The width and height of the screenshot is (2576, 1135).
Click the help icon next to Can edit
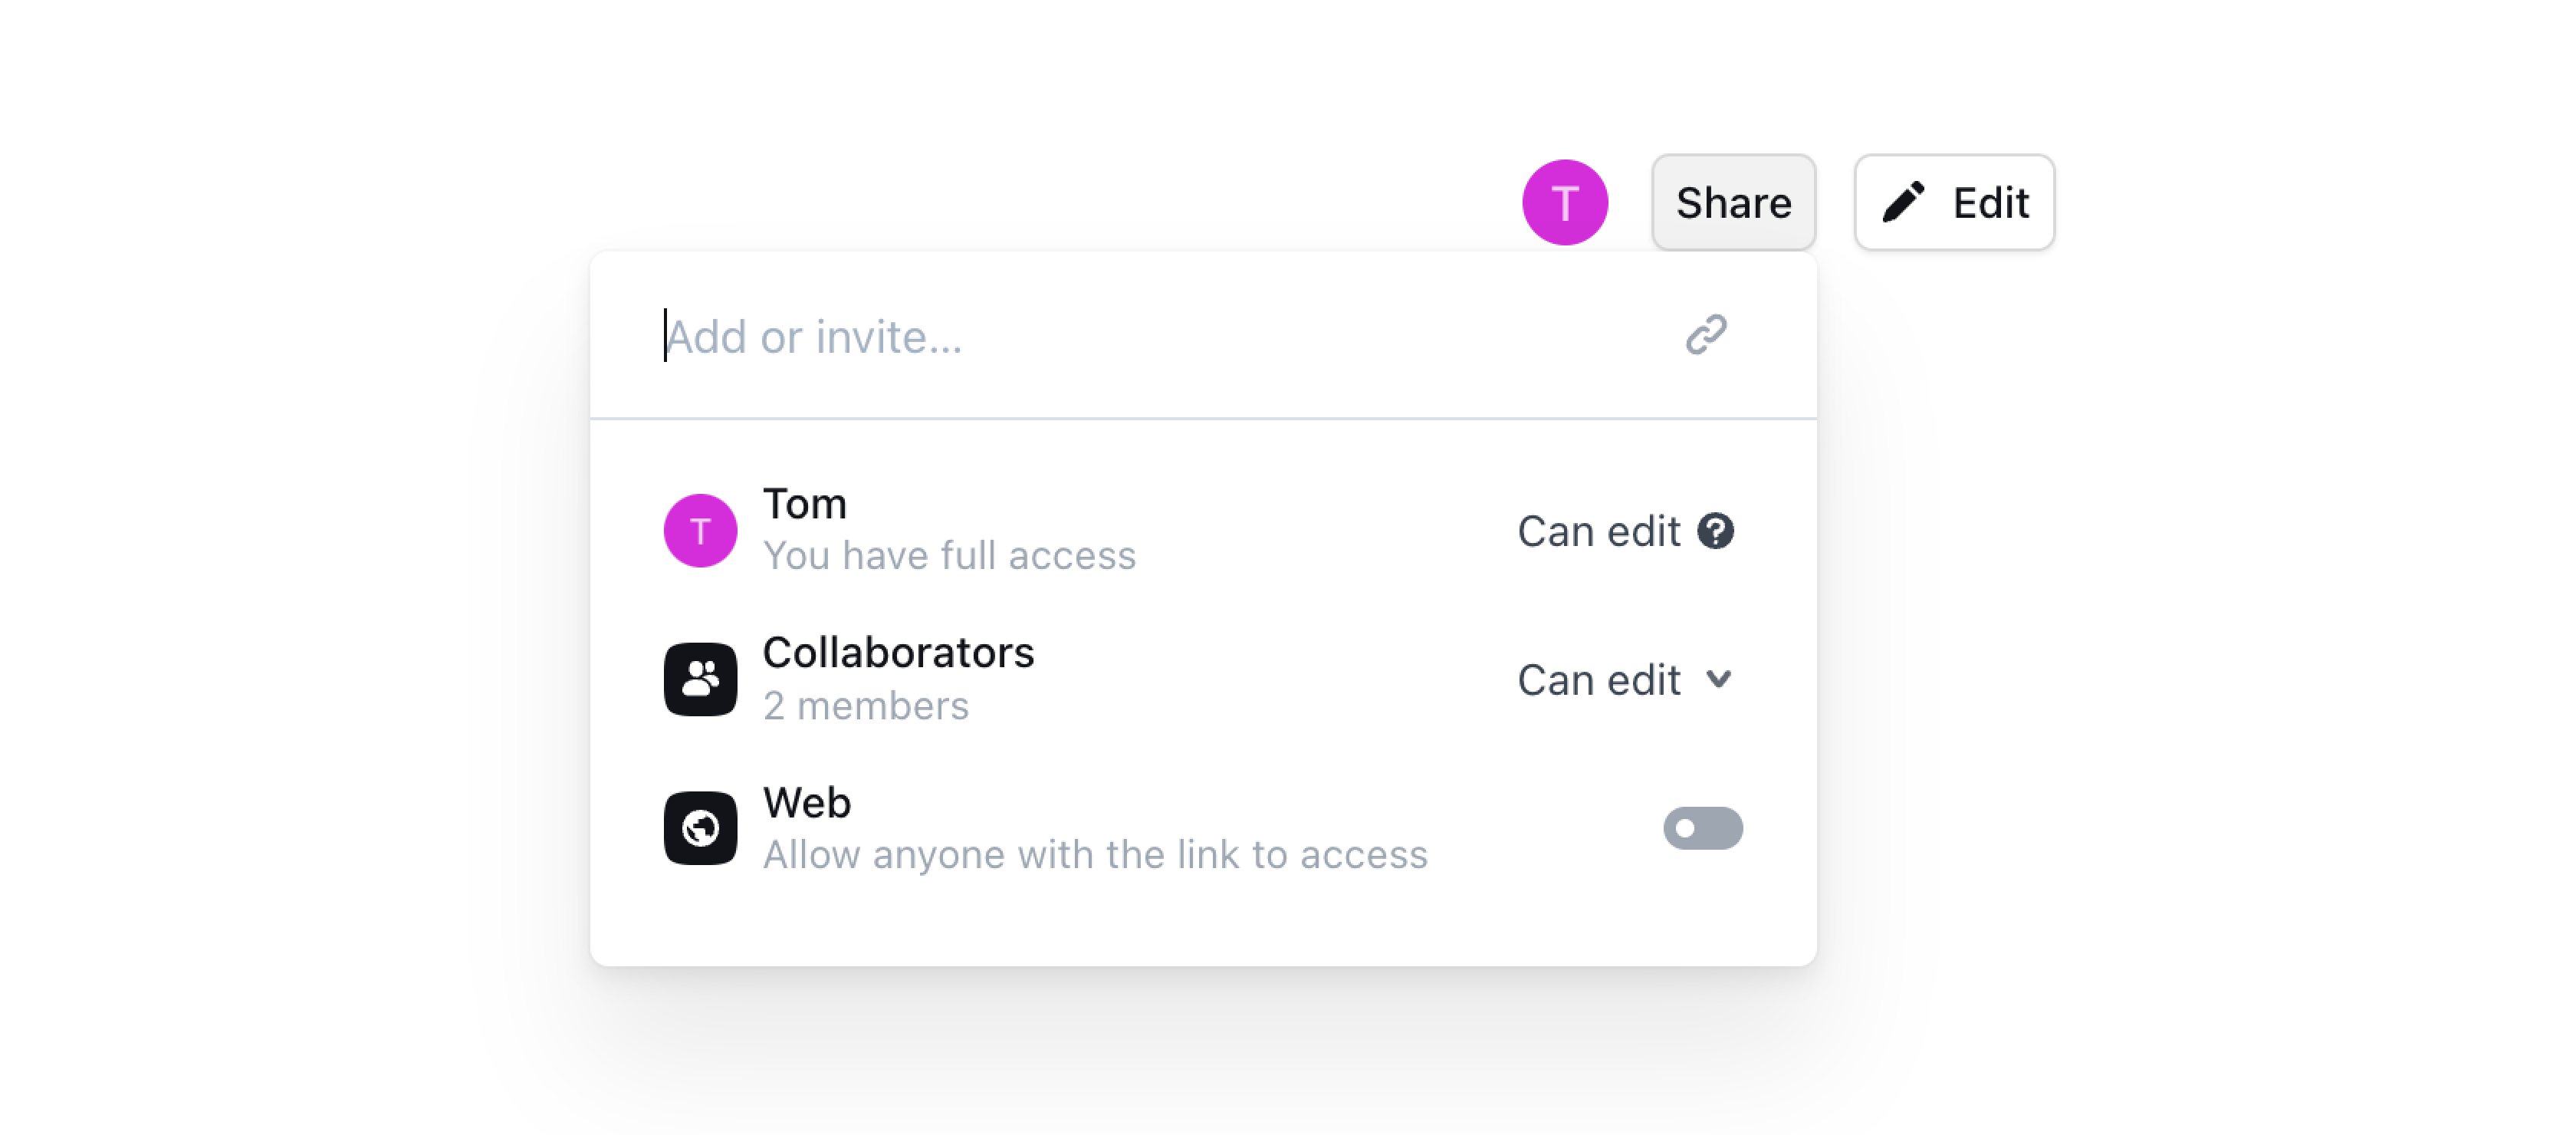point(1717,531)
